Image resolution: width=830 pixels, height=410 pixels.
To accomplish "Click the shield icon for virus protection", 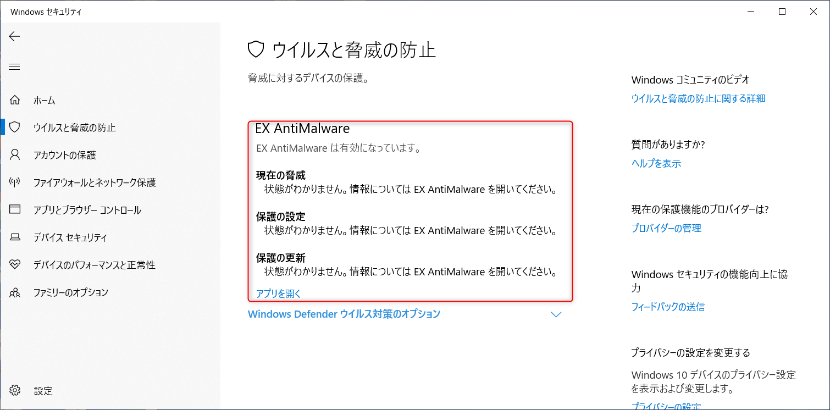I will click(15, 128).
